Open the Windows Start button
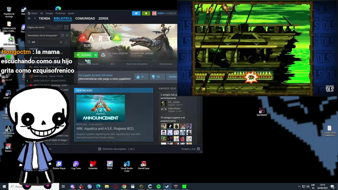 [4, 187]
